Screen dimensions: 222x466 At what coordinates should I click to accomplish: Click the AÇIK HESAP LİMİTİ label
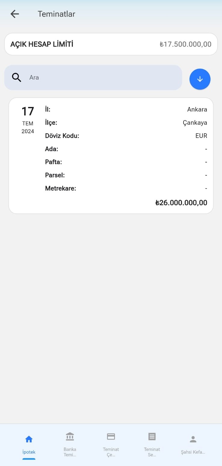tap(42, 44)
